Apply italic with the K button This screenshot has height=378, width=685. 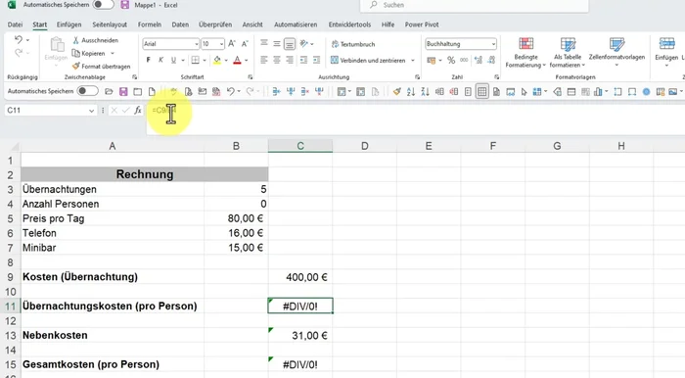(x=160, y=60)
